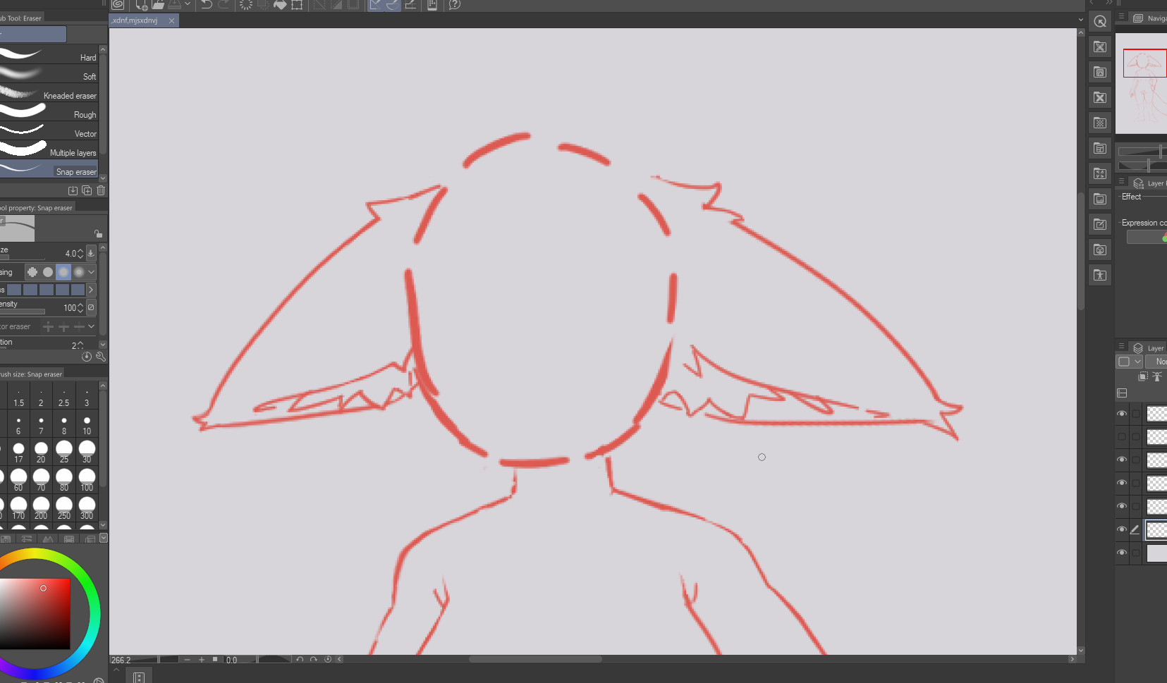Open the 3D material folder icon
Viewport: 1167px width, 683px height.
click(1100, 250)
